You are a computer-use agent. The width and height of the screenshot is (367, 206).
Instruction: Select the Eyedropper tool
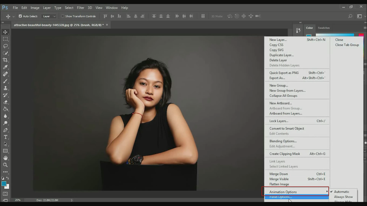click(x=5, y=67)
